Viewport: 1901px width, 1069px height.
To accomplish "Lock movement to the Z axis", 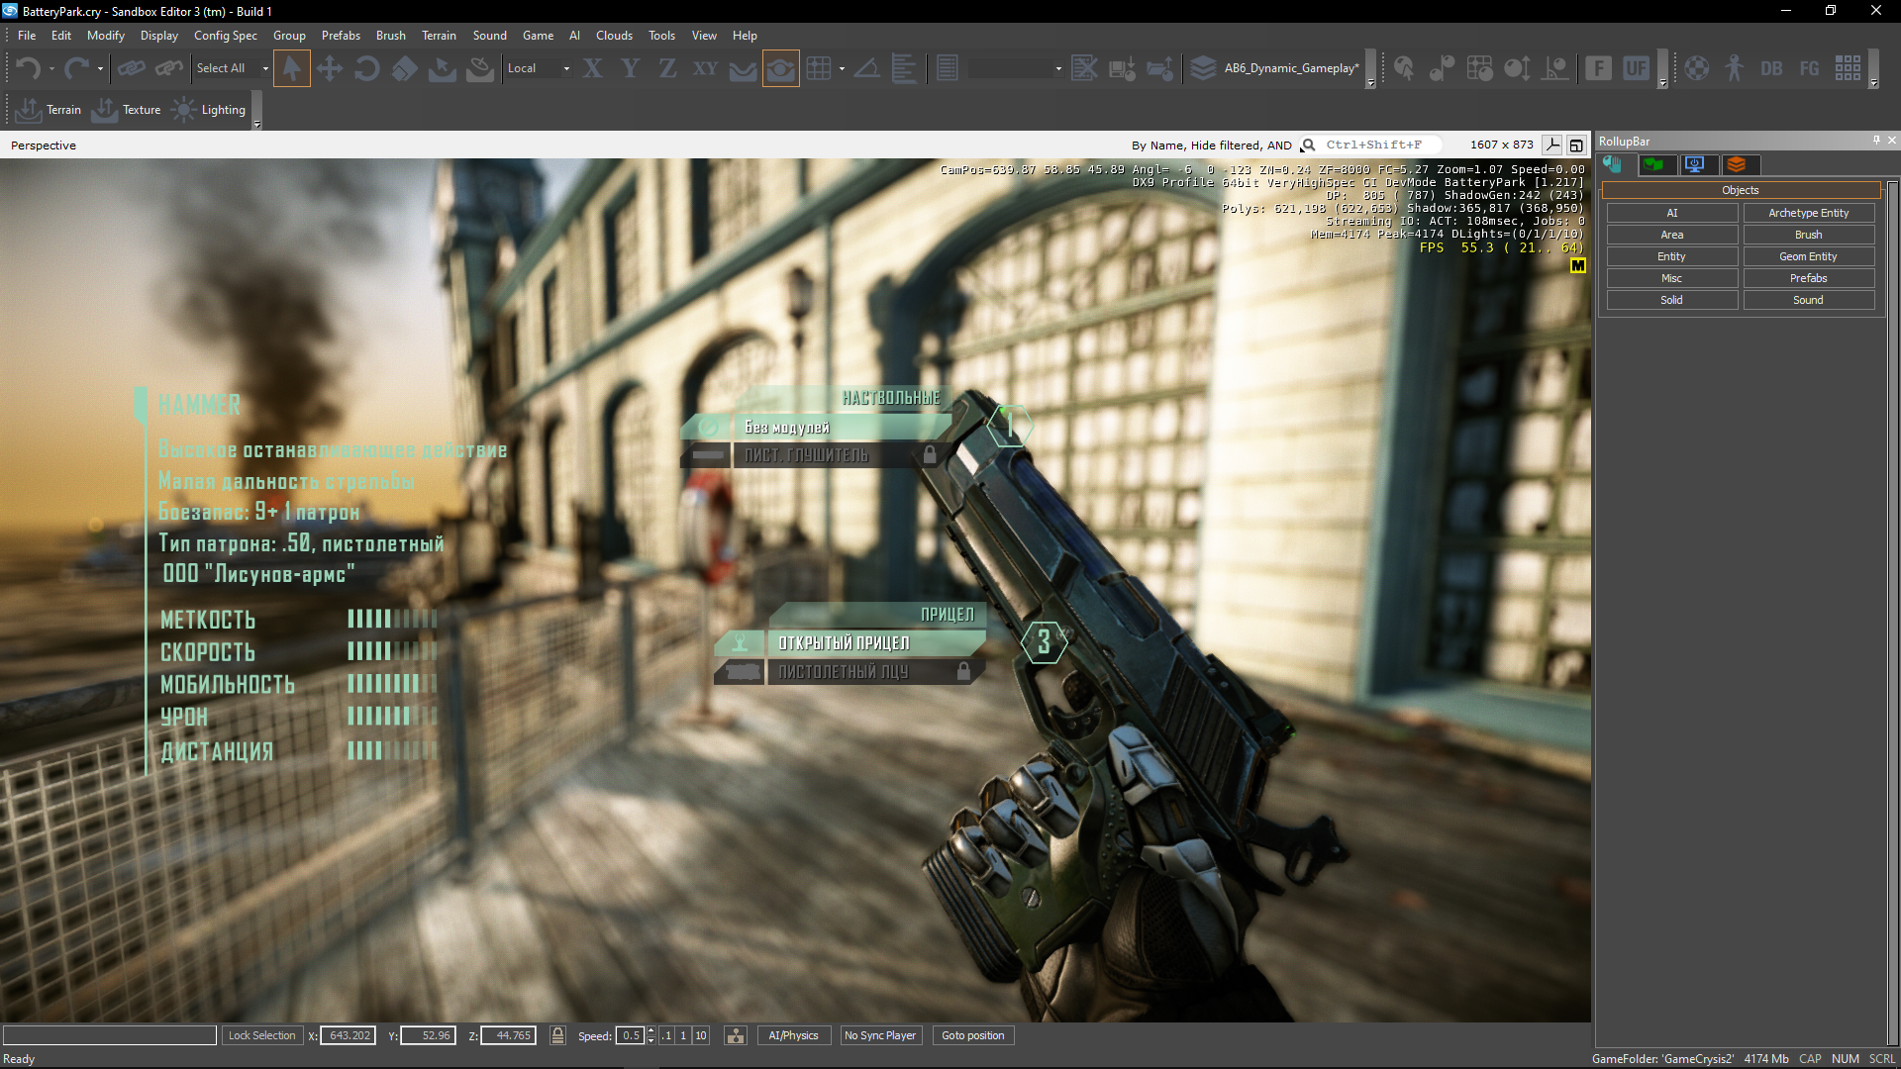I will pyautogui.click(x=667, y=68).
